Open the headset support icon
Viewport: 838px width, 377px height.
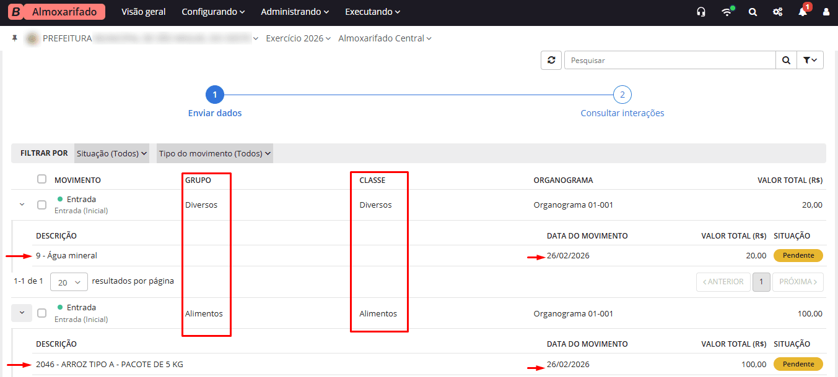pyautogui.click(x=701, y=11)
